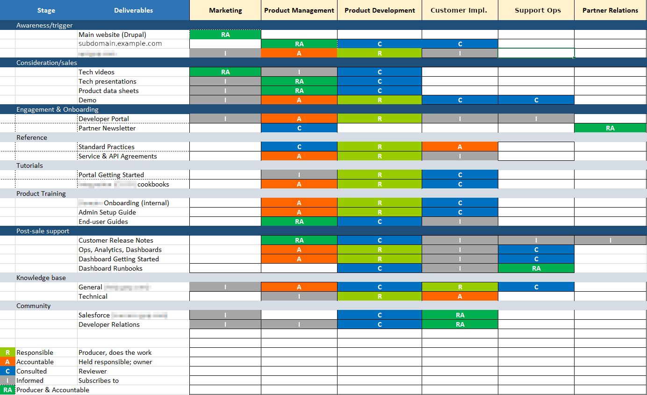Select the Dashboard Getting Started cell
The image size is (647, 395).
(133, 259)
